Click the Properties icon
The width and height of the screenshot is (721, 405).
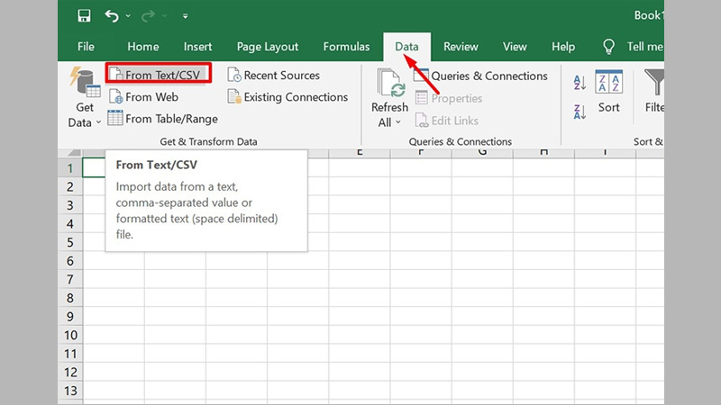[x=421, y=97]
